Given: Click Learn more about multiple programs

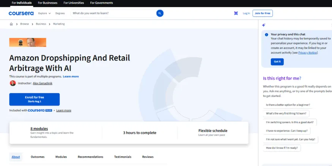Looking at the screenshot, I should [71, 77].
